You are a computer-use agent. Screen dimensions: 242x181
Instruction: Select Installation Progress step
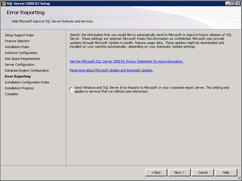tap(19, 88)
